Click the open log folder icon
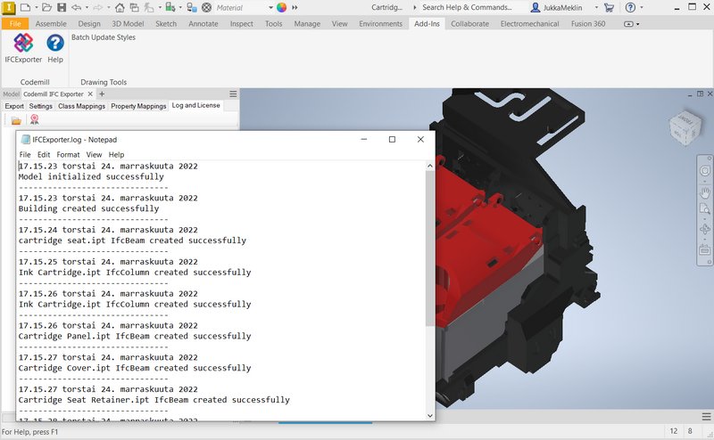Viewport: 714px width, 440px height. click(x=16, y=120)
